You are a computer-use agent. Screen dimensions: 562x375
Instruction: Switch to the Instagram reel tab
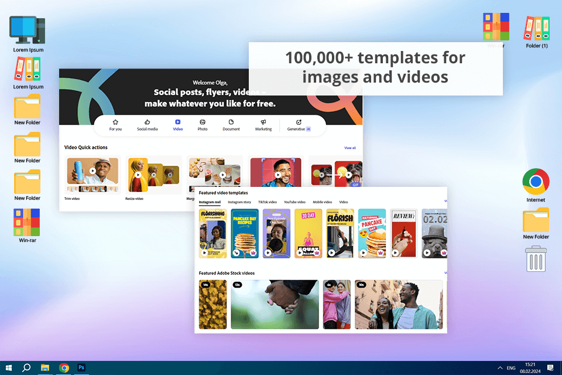(210, 202)
